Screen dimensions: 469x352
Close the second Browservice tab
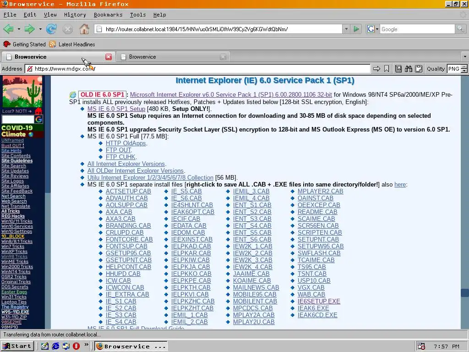point(223,57)
